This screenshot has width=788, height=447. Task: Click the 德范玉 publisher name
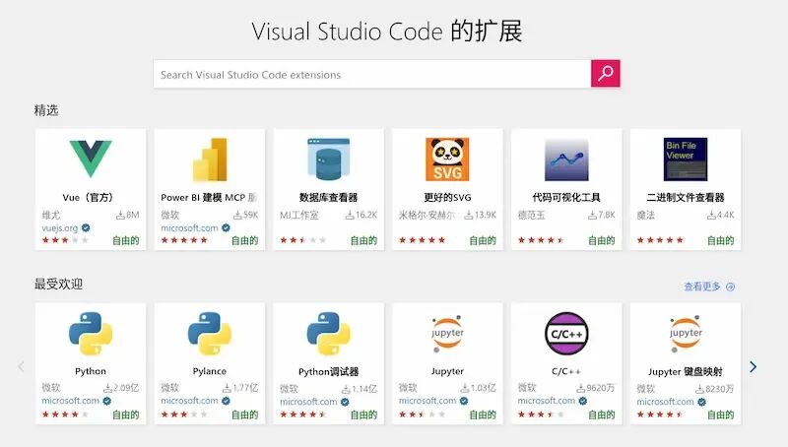click(531, 216)
